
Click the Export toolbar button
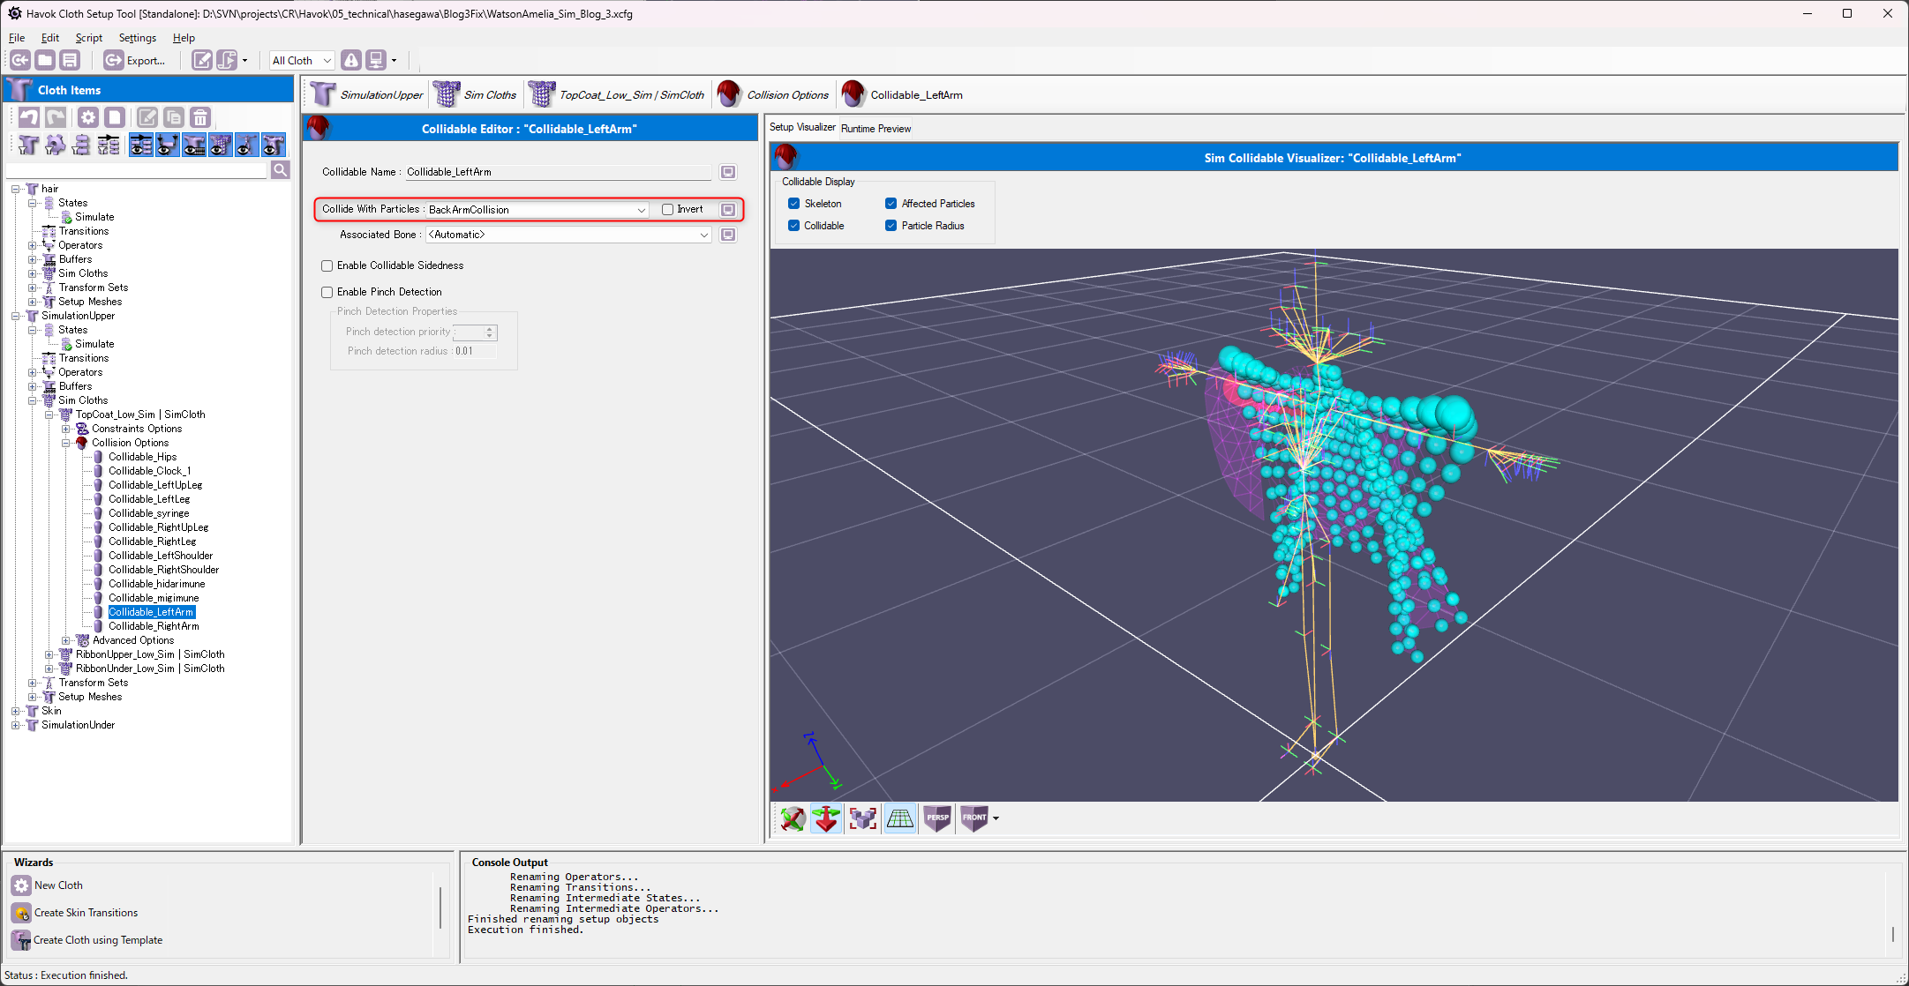click(x=134, y=60)
